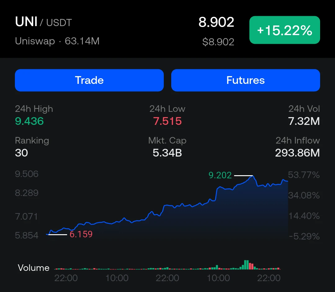
Task: Click the 14.40% percent axis label
Action: (x=304, y=216)
